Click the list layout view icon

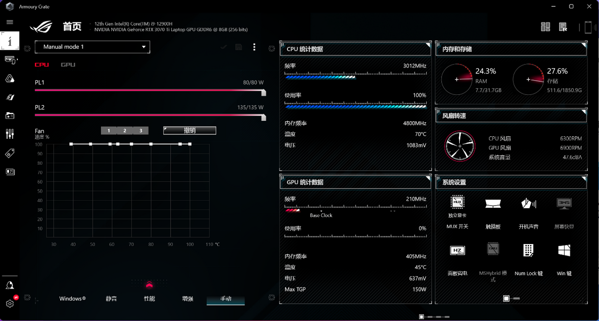pos(563,27)
